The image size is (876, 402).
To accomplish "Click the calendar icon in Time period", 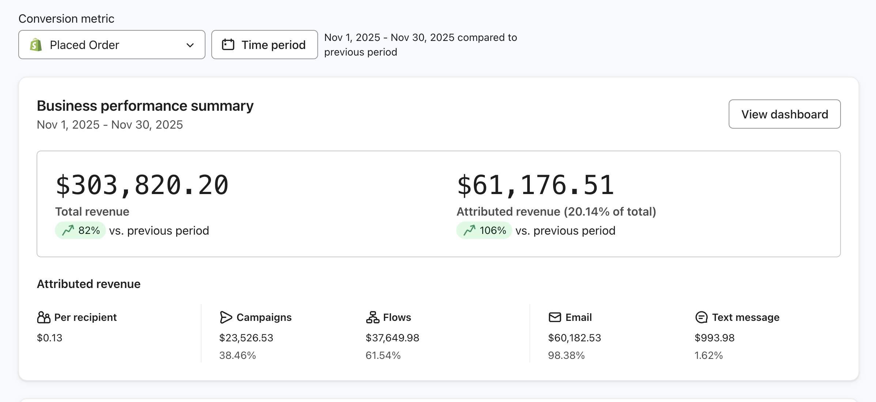I will [228, 45].
